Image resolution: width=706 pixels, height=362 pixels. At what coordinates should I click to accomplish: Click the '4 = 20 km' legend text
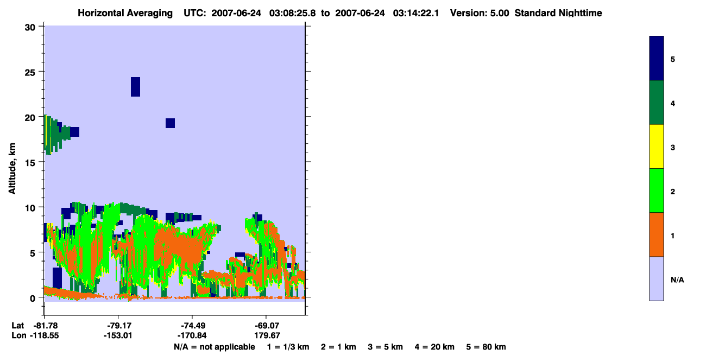pyautogui.click(x=435, y=347)
